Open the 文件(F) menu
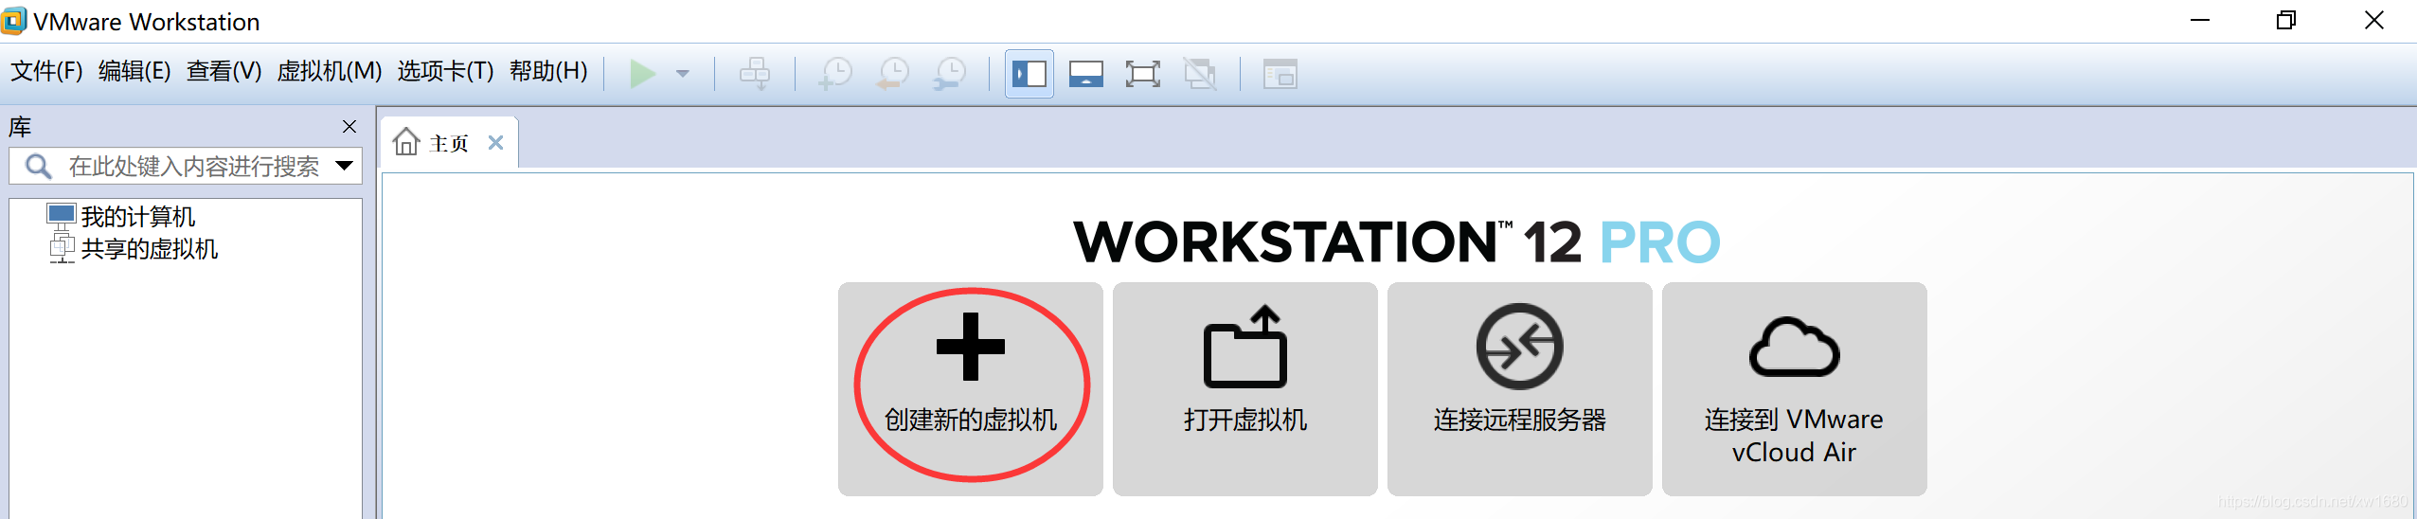The width and height of the screenshot is (2417, 519). (46, 72)
